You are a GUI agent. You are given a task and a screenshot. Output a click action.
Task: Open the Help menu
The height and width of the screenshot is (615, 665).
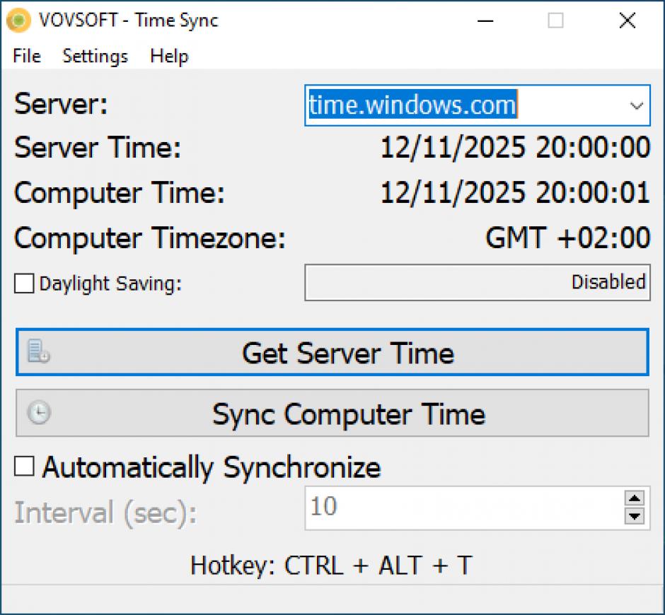[168, 56]
